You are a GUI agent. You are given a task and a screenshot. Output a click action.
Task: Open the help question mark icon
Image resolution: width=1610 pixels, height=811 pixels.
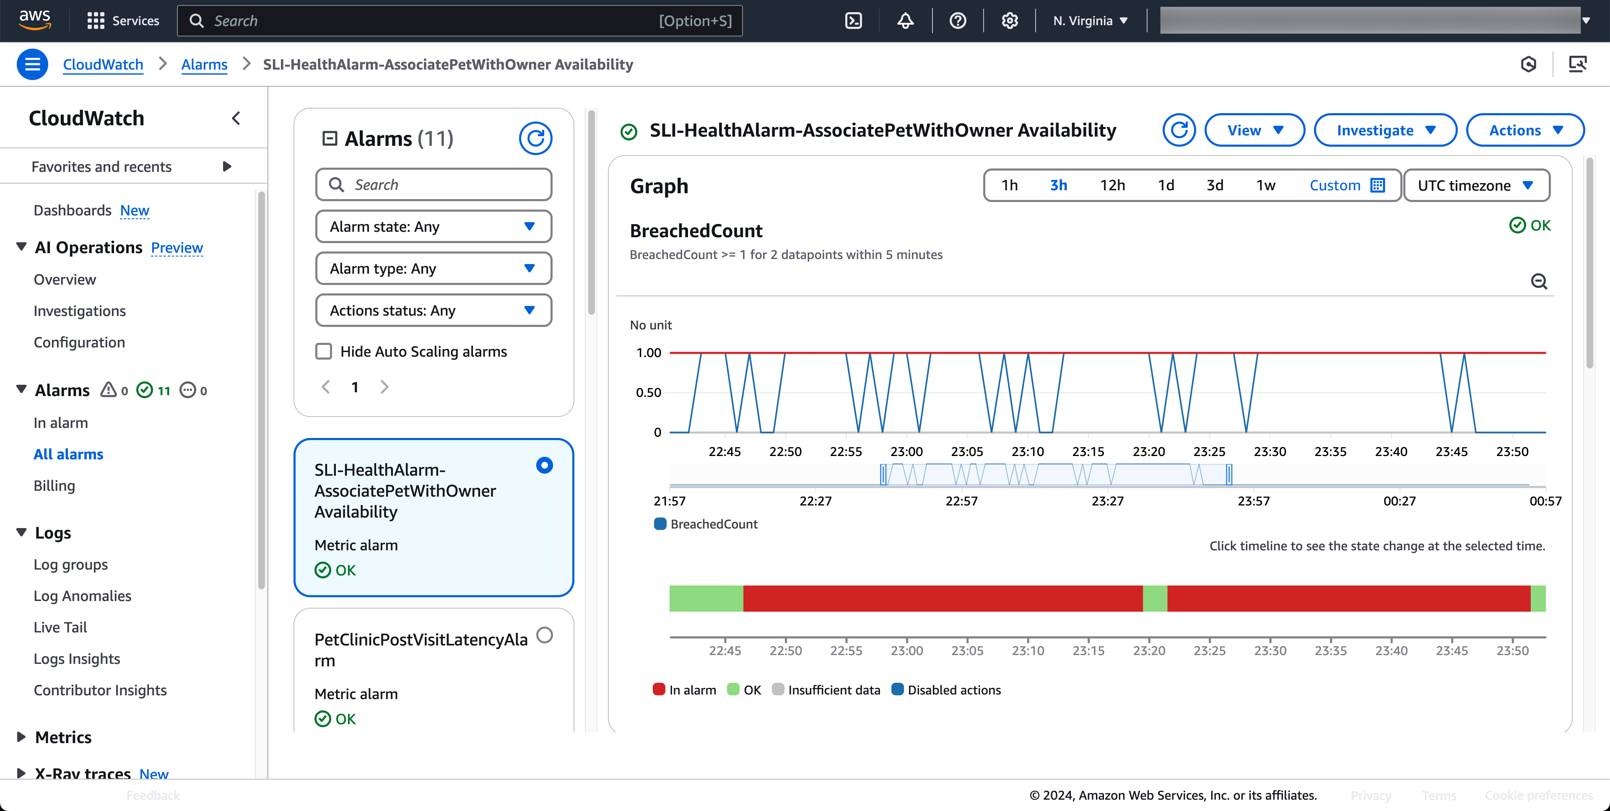click(x=957, y=21)
